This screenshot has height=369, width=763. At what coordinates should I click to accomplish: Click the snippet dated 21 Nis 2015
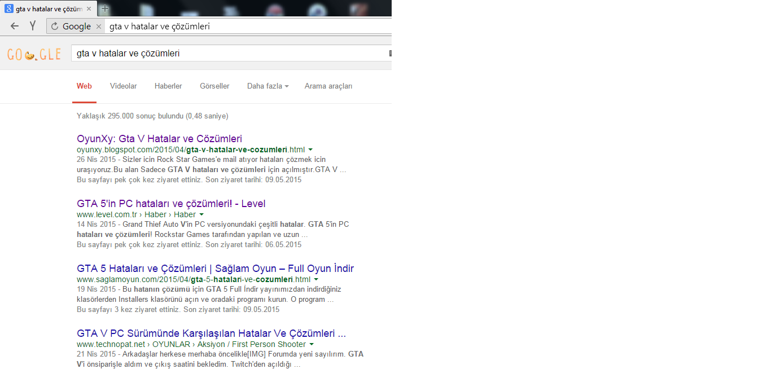pyautogui.click(x=220, y=359)
